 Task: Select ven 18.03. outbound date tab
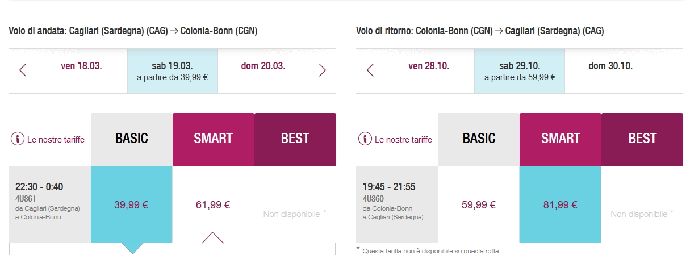81,66
